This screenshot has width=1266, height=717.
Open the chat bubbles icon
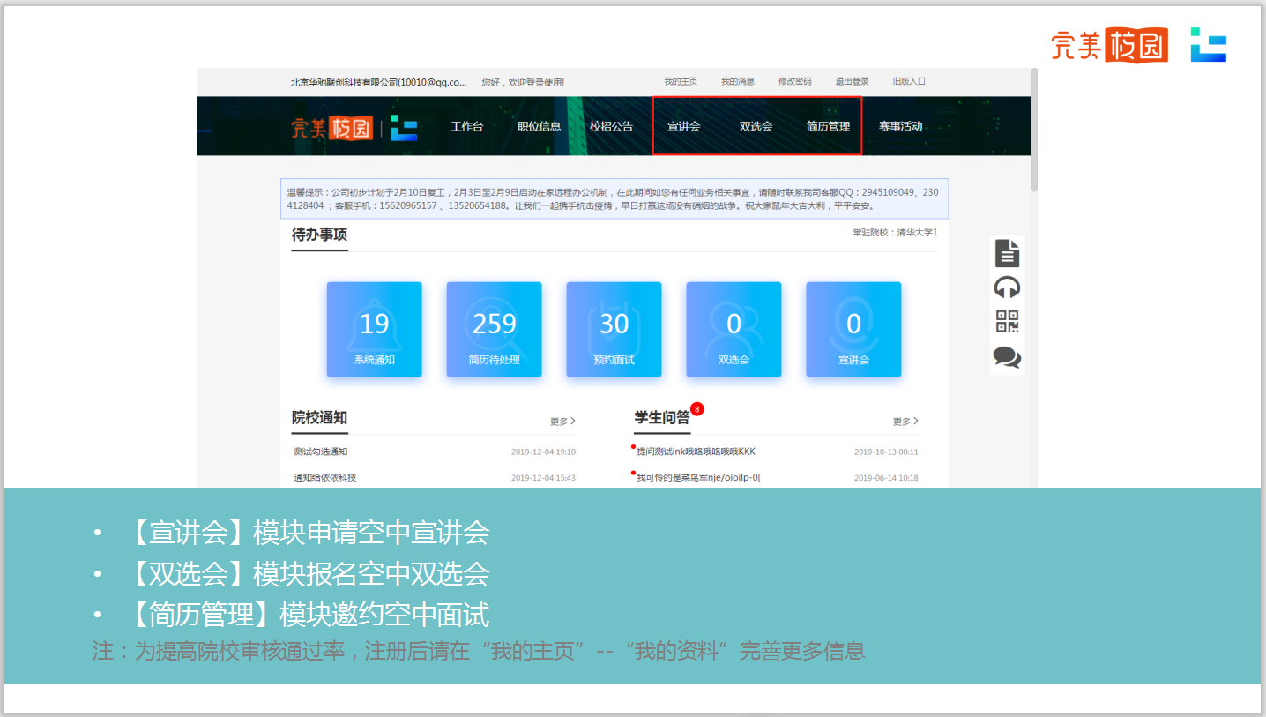[1007, 357]
